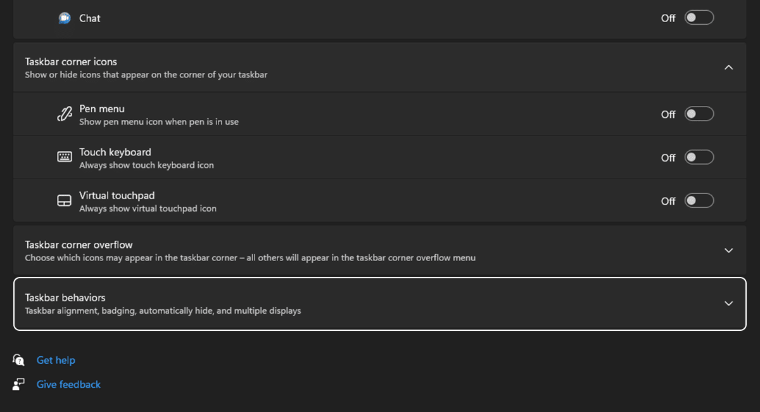Select the Taskbar behaviors section title
This screenshot has height=412, width=760.
point(65,297)
